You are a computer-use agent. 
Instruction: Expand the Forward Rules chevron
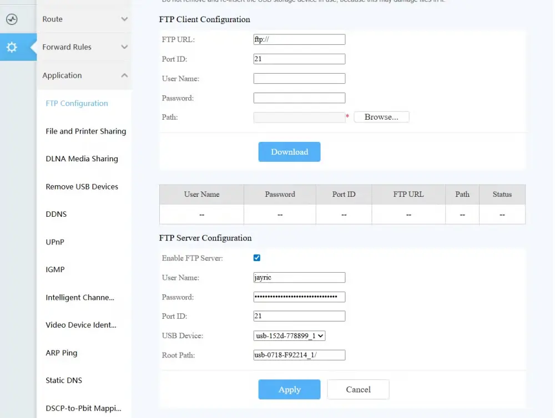coord(124,47)
